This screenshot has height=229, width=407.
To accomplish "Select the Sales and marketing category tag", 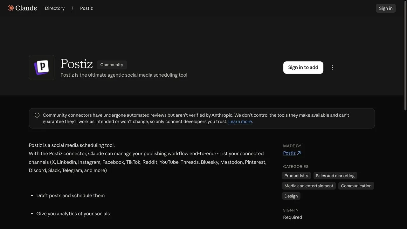I will [335, 176].
